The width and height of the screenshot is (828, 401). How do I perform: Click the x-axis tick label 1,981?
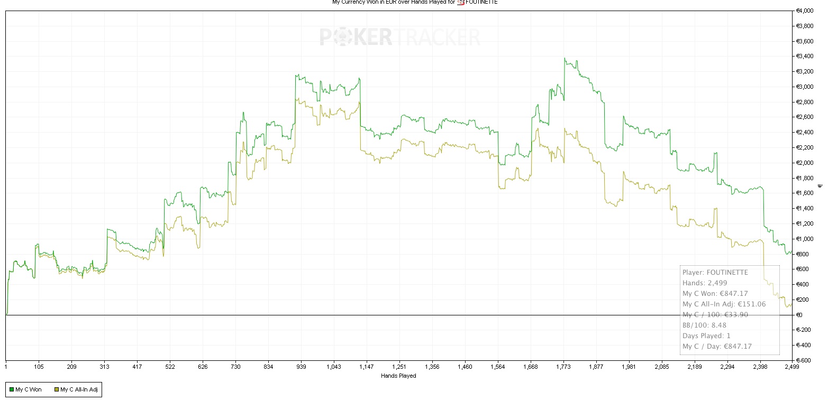coord(629,367)
